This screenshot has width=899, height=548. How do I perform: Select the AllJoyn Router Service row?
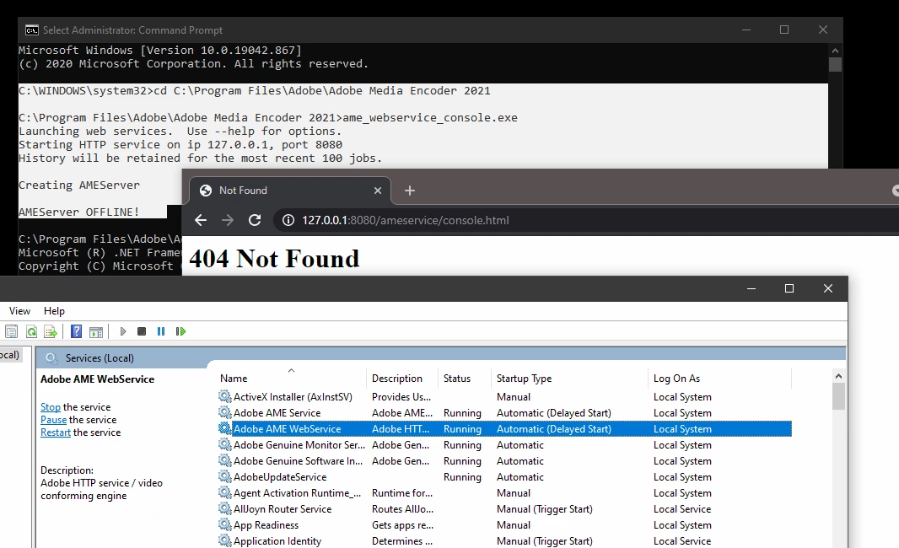(x=504, y=509)
